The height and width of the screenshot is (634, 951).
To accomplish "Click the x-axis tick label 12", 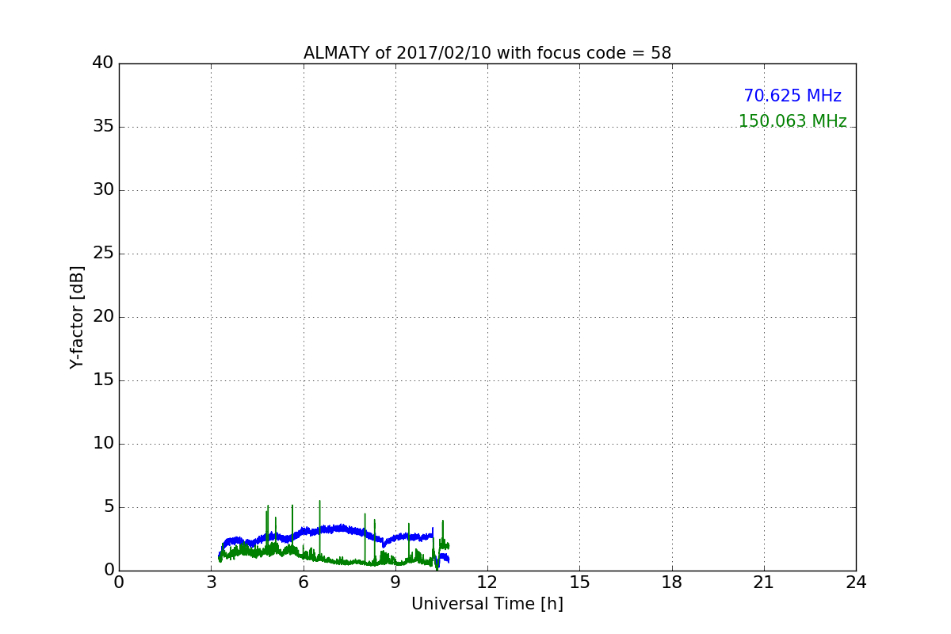I will [487, 582].
